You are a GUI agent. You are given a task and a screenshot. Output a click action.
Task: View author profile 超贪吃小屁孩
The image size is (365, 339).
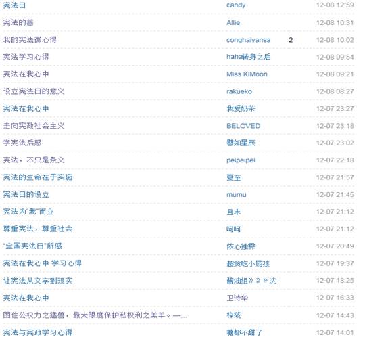(x=248, y=263)
